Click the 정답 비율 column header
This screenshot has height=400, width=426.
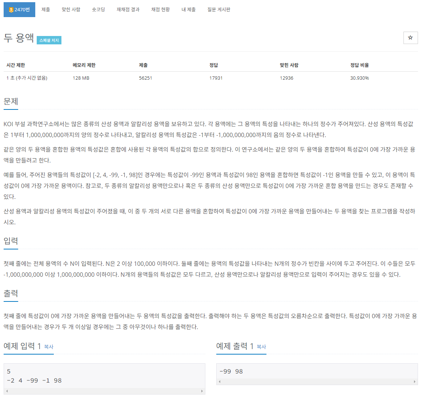coord(359,65)
